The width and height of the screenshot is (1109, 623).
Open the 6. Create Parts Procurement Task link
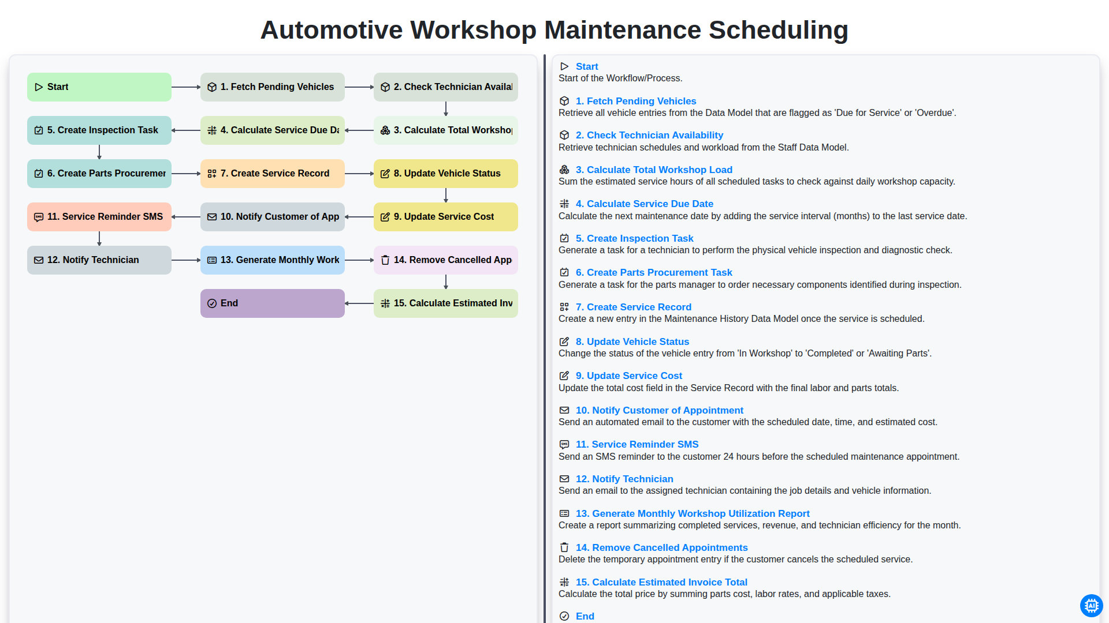tap(654, 272)
